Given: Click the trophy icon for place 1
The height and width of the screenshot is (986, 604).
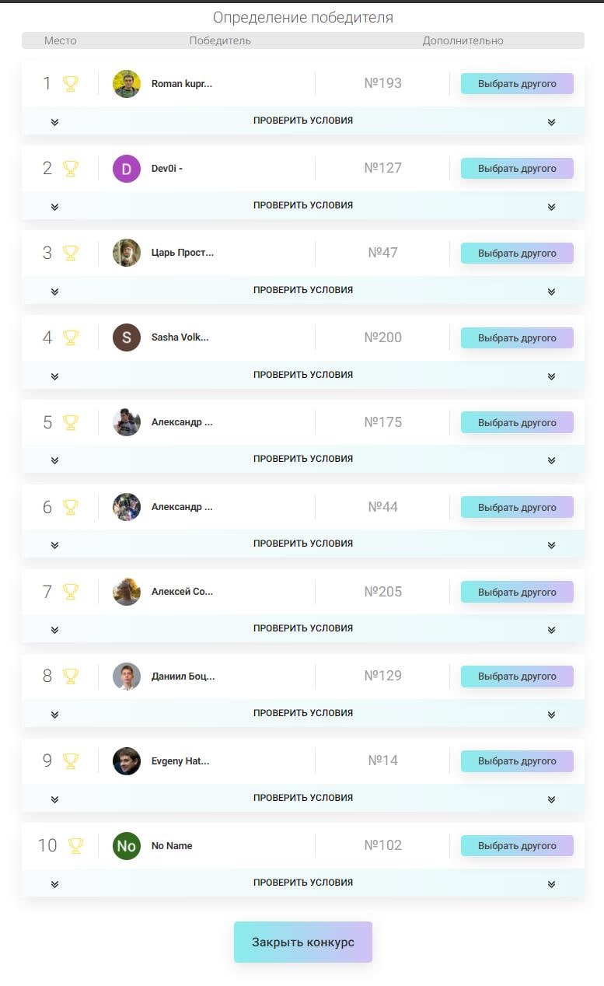Looking at the screenshot, I should (x=71, y=83).
